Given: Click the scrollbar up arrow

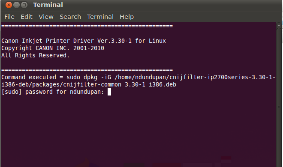Looking at the screenshot, I should [x=279, y=26].
